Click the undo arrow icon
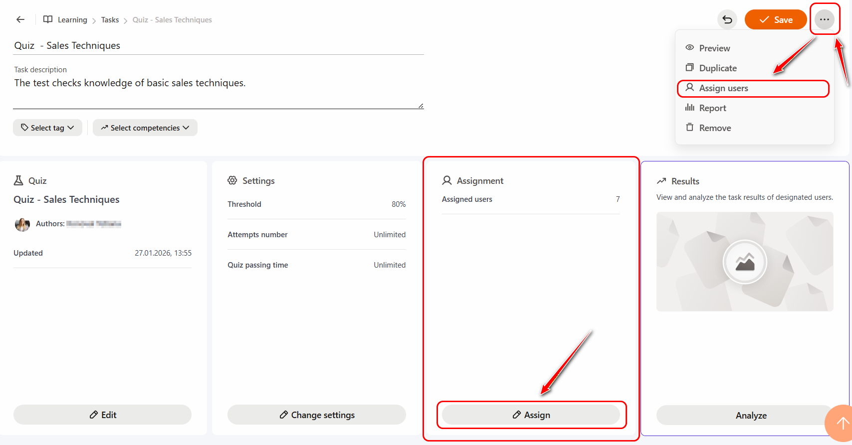Screen dimensions: 852x445 pyautogui.click(x=727, y=20)
